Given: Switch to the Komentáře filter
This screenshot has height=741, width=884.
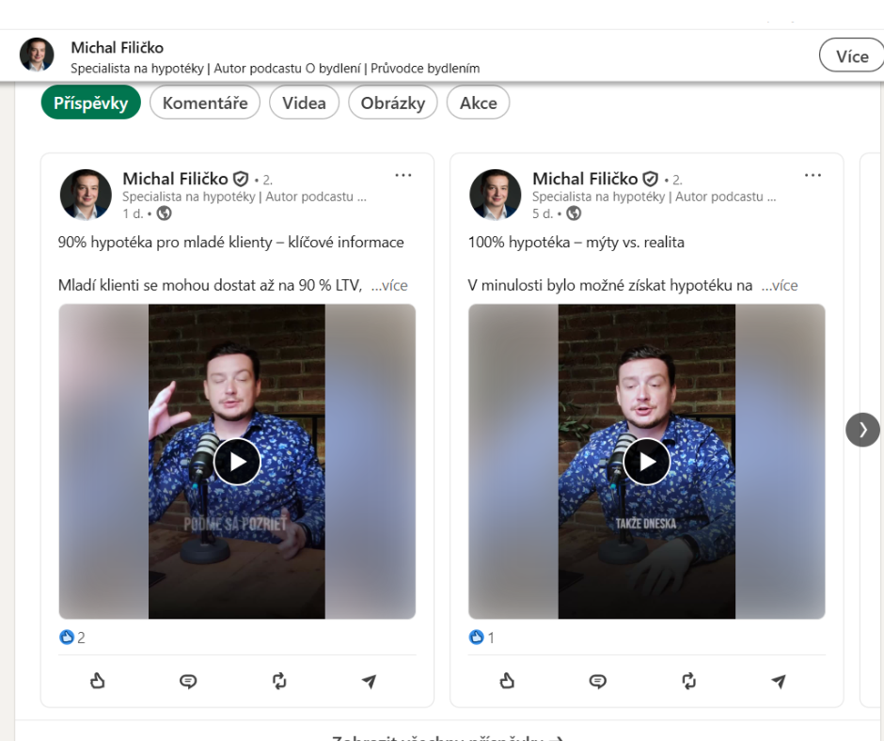Looking at the screenshot, I should coord(205,102).
